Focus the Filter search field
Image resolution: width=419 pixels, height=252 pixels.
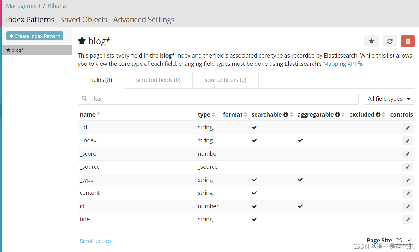tap(218, 99)
